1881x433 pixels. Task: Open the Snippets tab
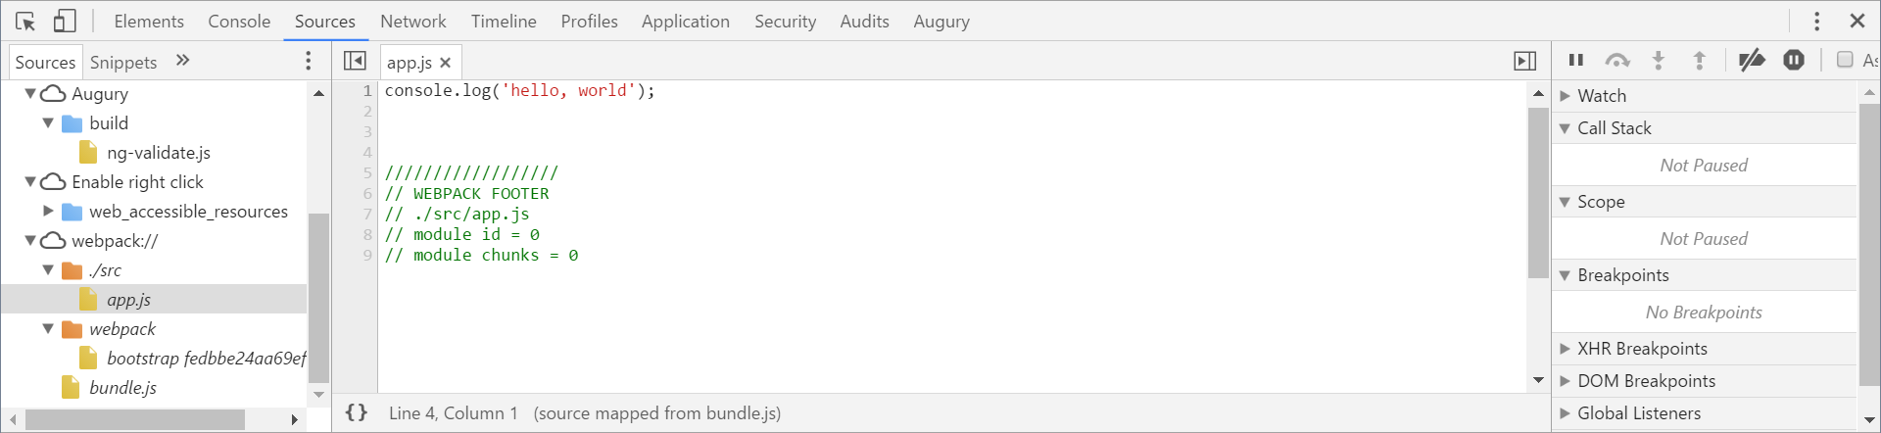click(123, 62)
